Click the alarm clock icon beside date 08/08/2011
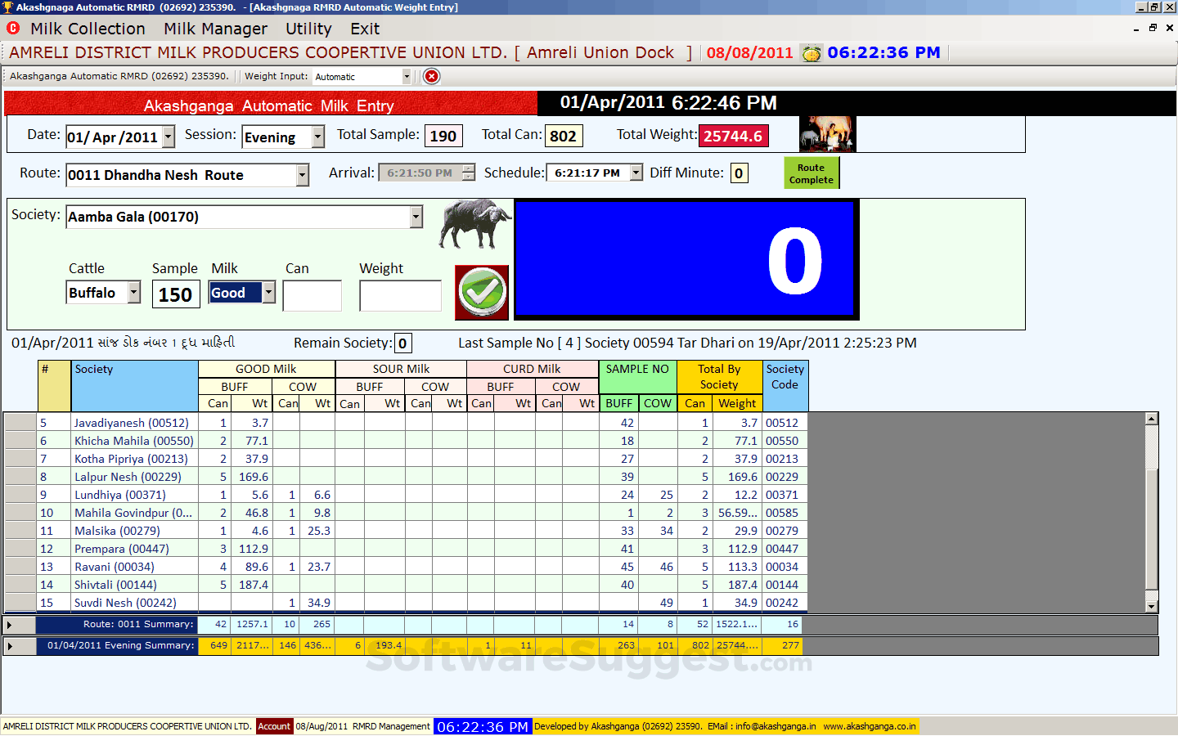This screenshot has width=1178, height=736. [811, 52]
